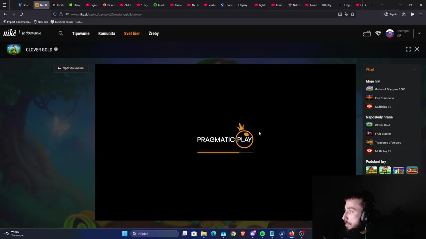The width and height of the screenshot is (426, 239).
Task: Open the browser application menu
Action: pyautogui.click(x=421, y=14)
